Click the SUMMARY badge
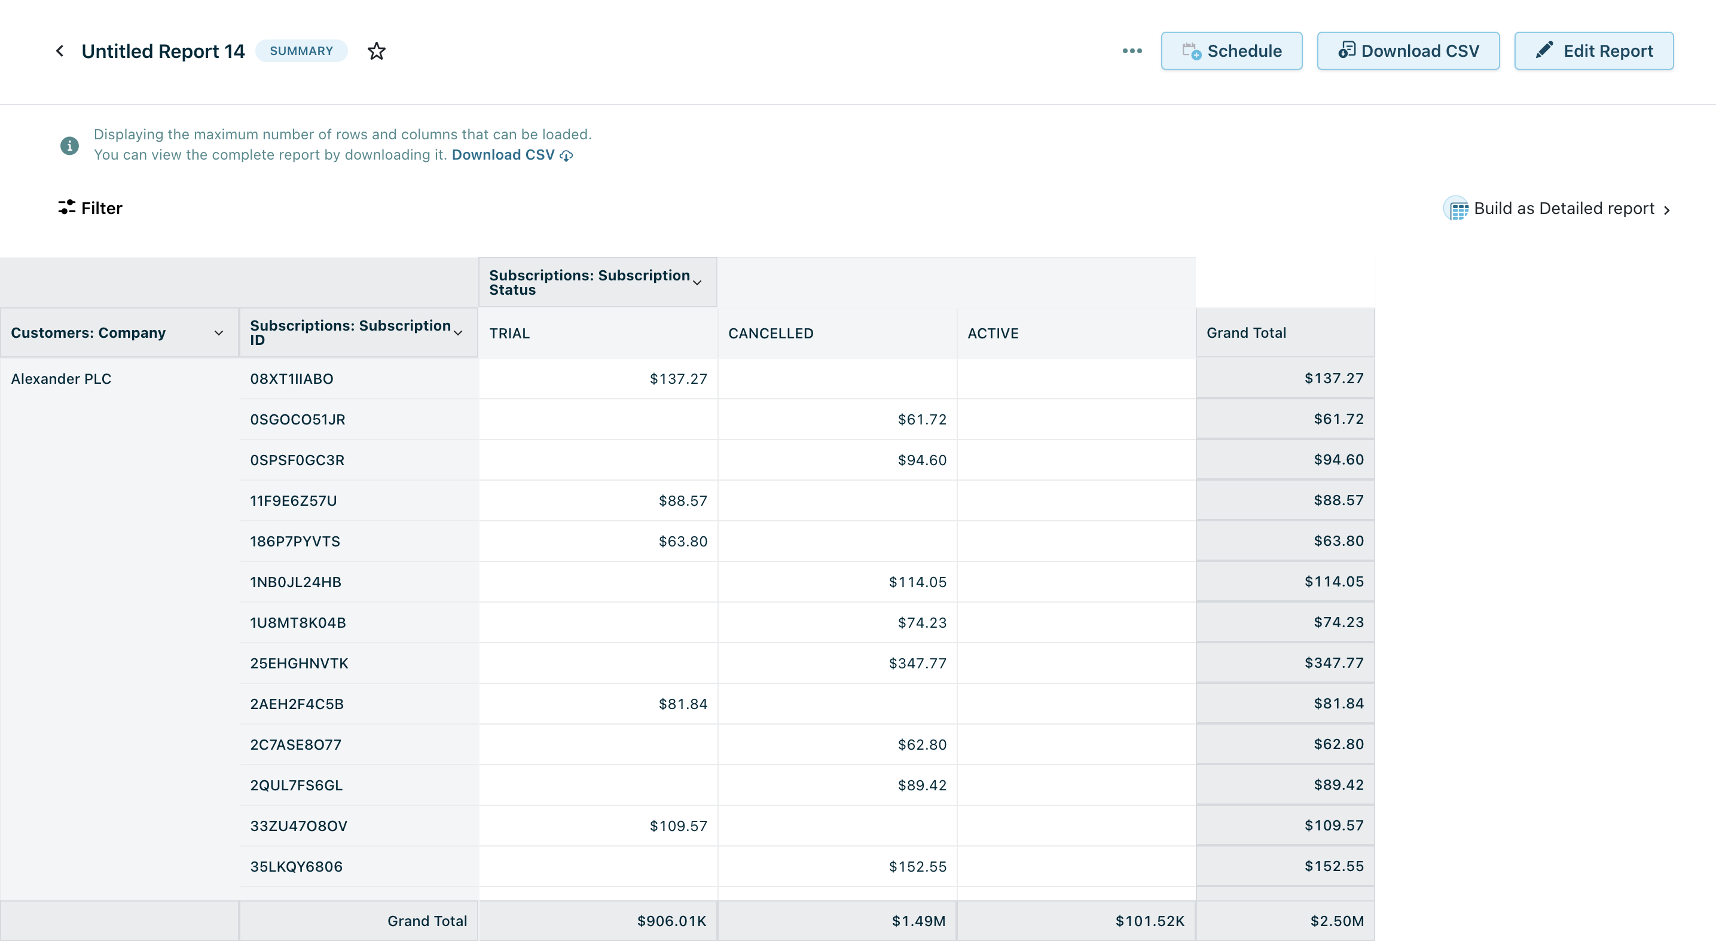 301,51
